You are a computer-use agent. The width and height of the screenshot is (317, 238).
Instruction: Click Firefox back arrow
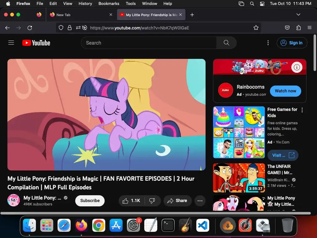(x=7, y=28)
